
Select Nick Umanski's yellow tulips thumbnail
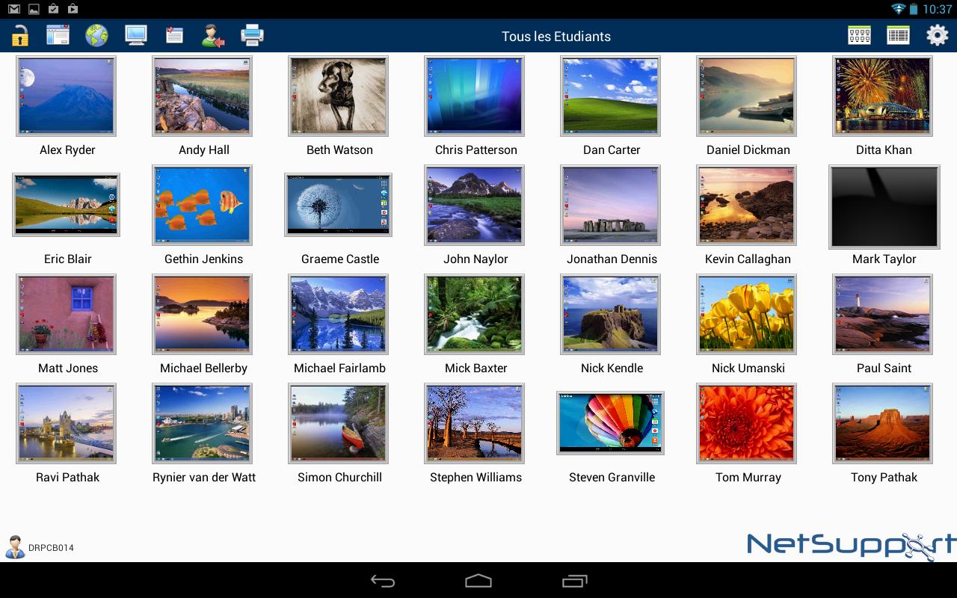pyautogui.click(x=746, y=314)
